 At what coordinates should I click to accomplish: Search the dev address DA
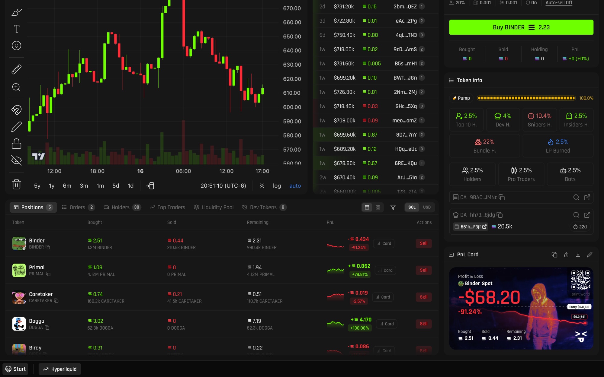[x=576, y=215]
